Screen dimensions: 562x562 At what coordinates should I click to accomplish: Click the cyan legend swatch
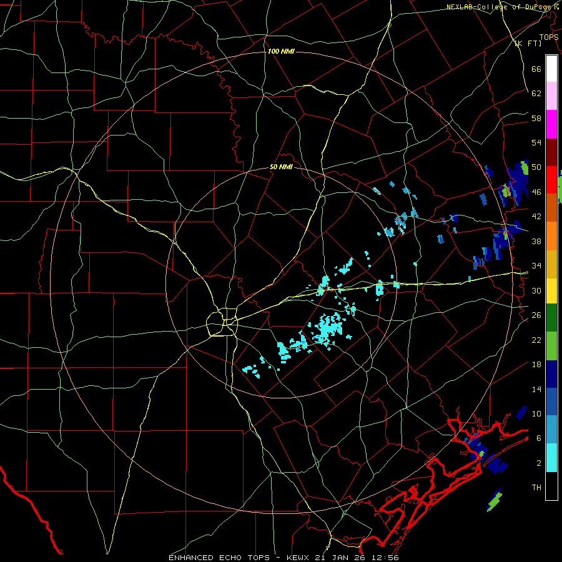tap(551, 458)
